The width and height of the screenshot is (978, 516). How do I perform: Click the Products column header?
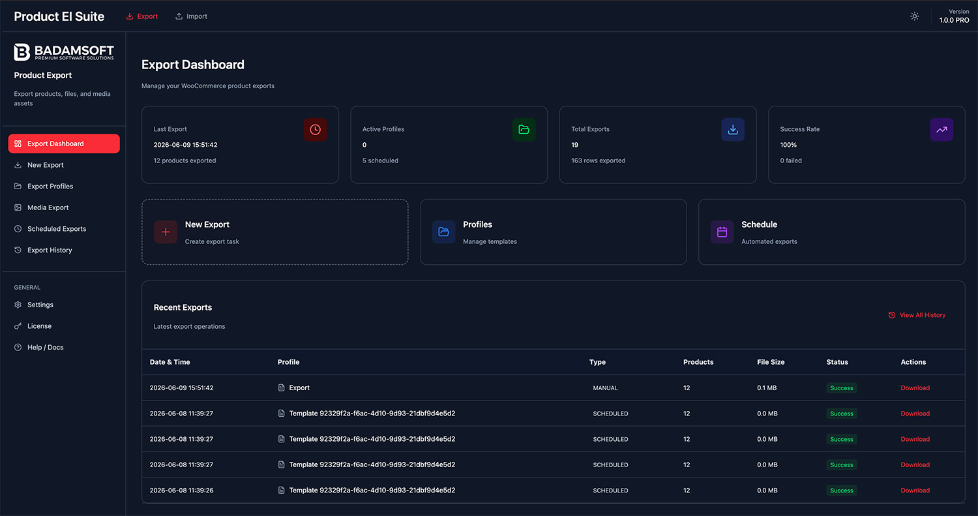pos(698,362)
